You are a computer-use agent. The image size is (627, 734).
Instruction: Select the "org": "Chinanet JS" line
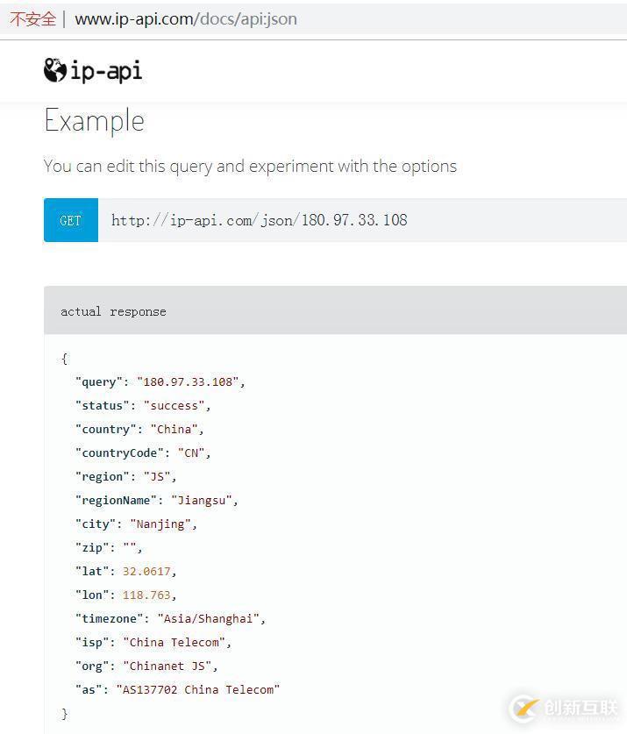point(146,666)
